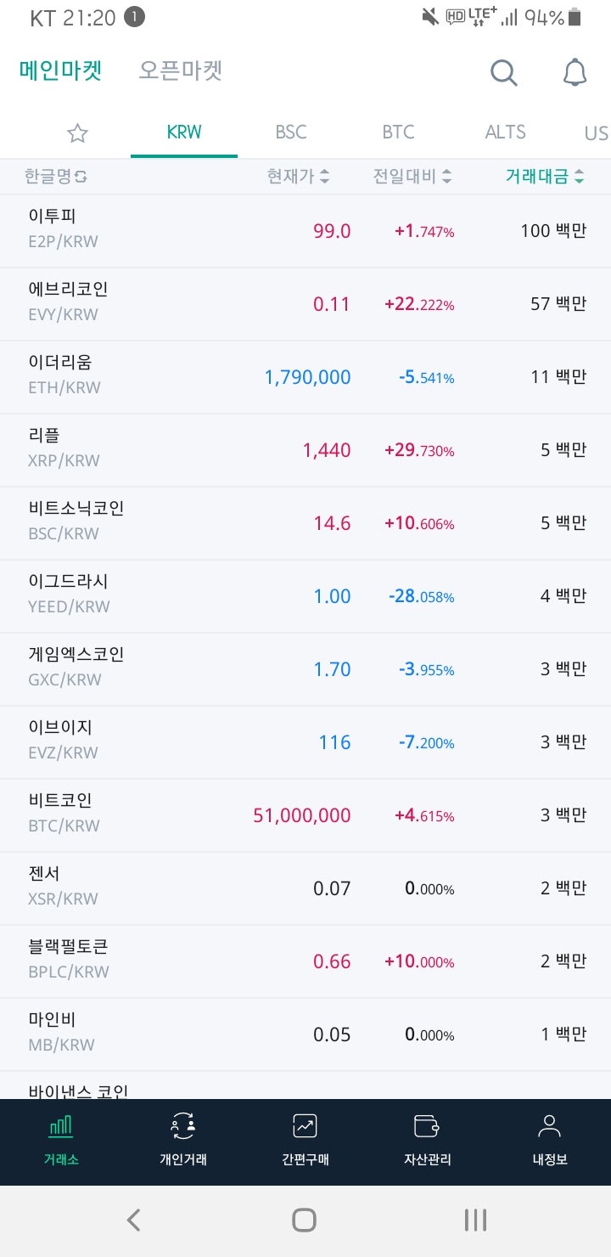Screen dimensions: 611x1257
Task: Tap Android back navigation button
Action: point(133,1220)
